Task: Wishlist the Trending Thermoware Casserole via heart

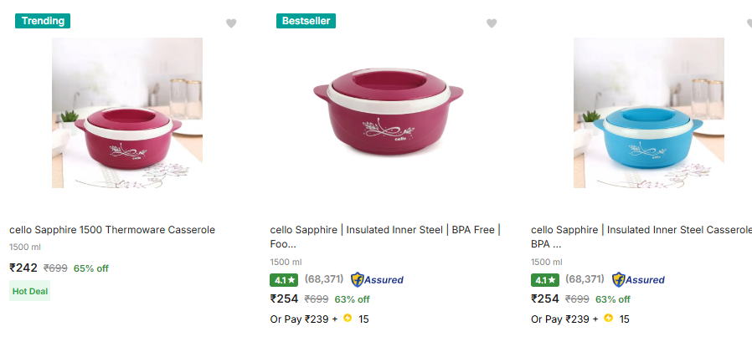Action: click(231, 23)
